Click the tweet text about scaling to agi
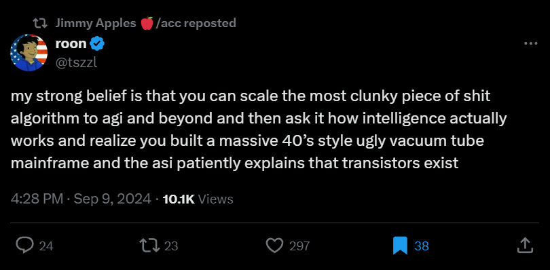The image size is (550, 270). (x=259, y=130)
